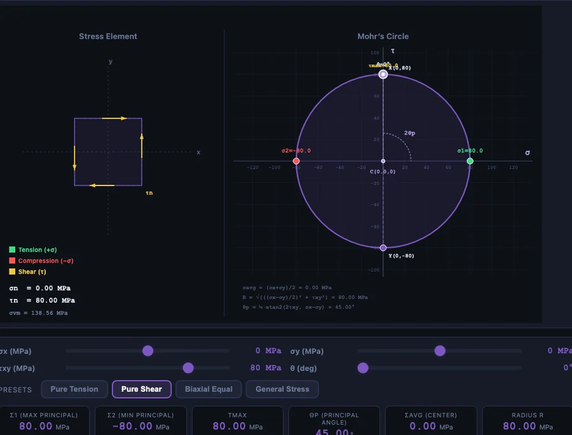Click the θ (deg) slider handle
The height and width of the screenshot is (435, 572).
coord(363,368)
